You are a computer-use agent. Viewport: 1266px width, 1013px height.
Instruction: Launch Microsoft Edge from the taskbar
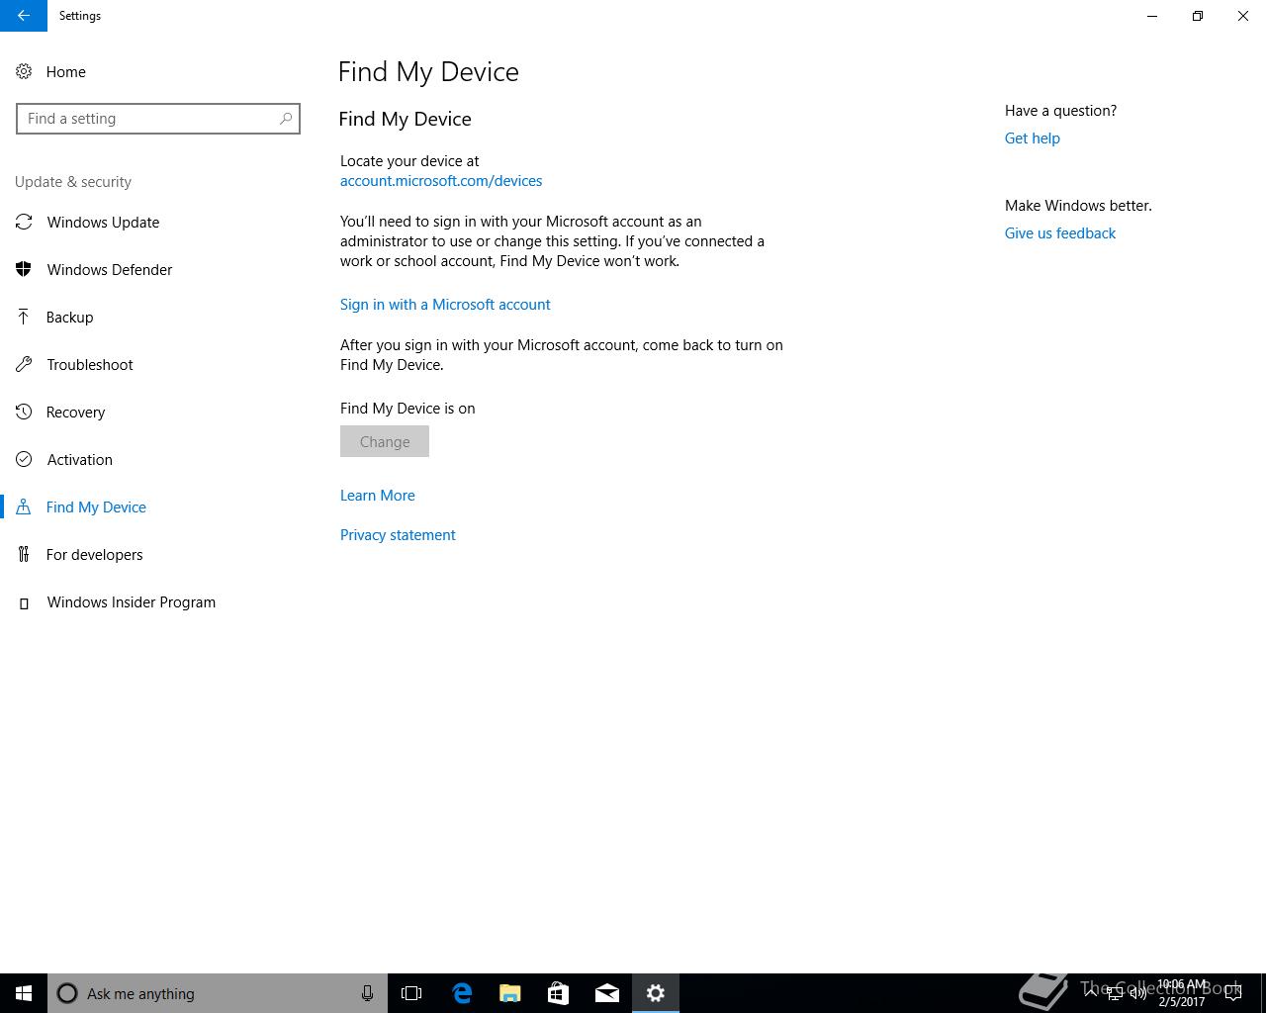click(462, 993)
